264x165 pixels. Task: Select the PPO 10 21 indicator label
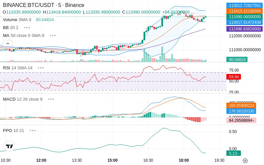(14, 130)
